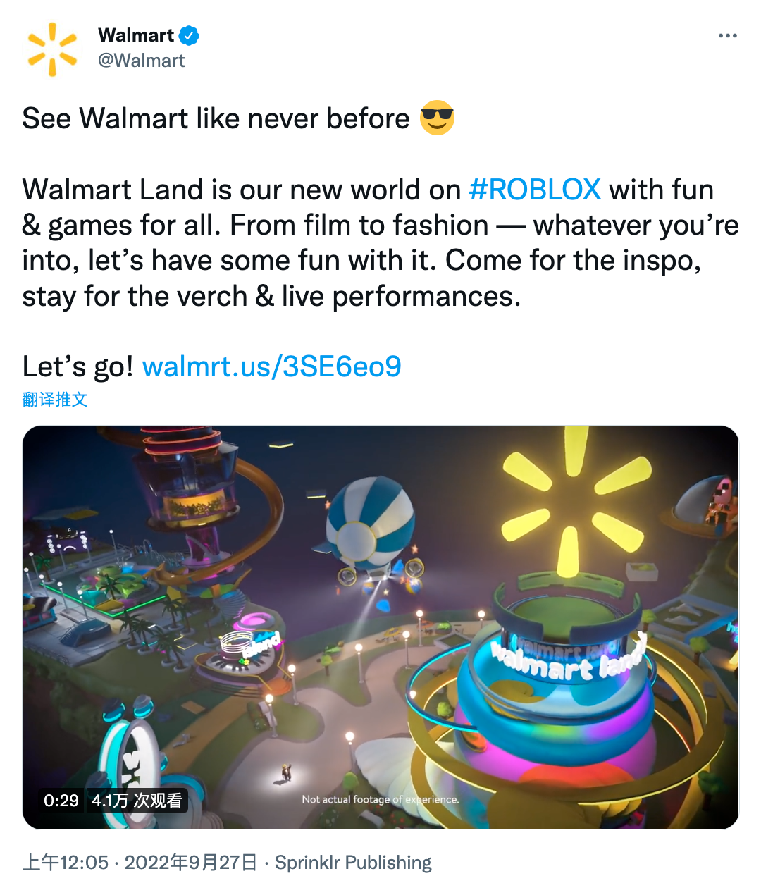This screenshot has width=761, height=888.
Task: Click the 2022年9月27日 date text
Action: tap(191, 863)
